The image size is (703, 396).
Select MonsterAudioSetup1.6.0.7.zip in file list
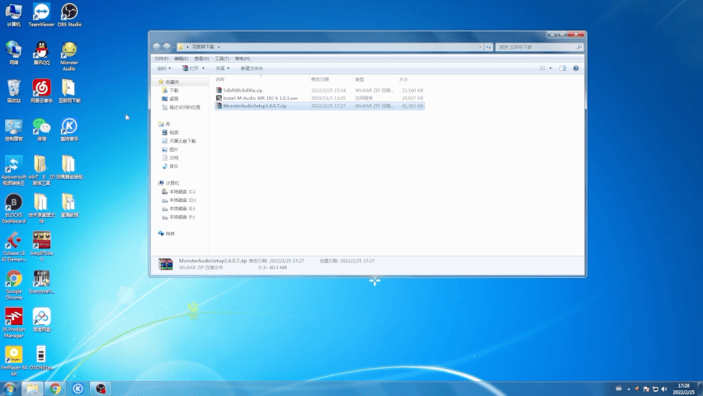[x=319, y=106]
